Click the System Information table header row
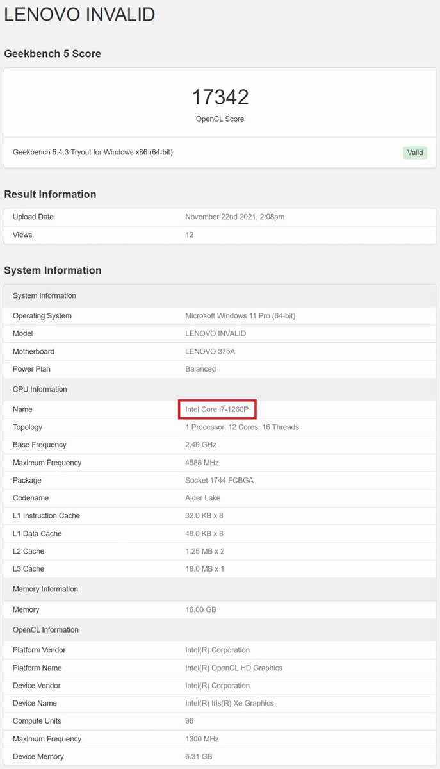This screenshot has width=440, height=769. (x=220, y=295)
